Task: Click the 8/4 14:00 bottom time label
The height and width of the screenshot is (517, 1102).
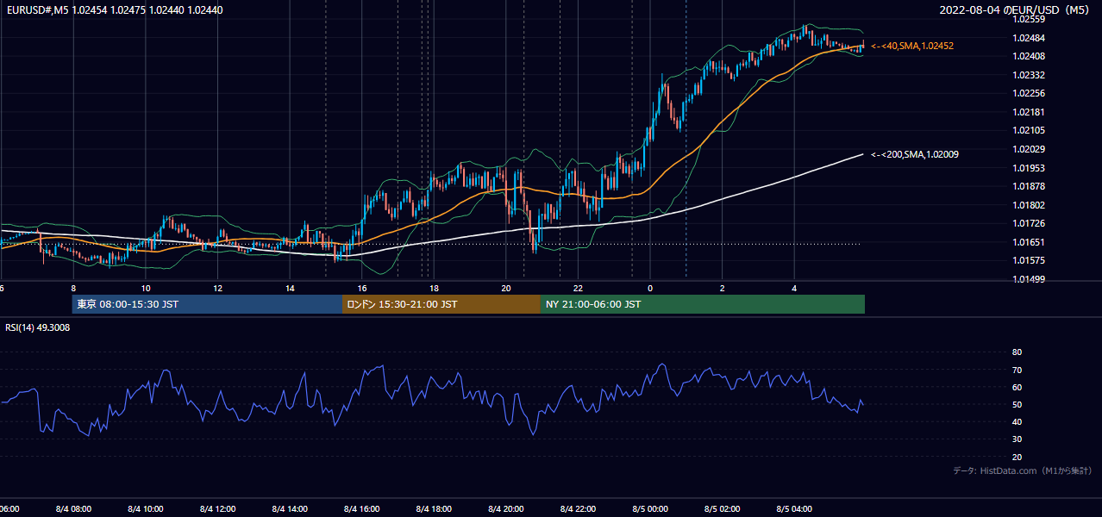Action: pyautogui.click(x=290, y=509)
